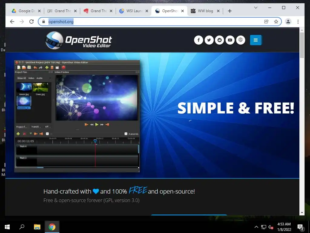
Task: Click 'SIMPLE & FREE!' banner text
Action: point(236,108)
